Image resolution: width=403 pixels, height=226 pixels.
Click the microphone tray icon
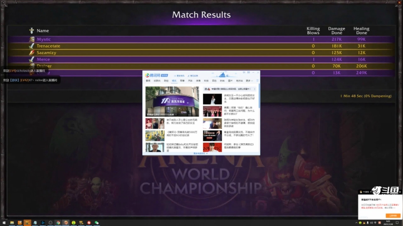(368, 223)
